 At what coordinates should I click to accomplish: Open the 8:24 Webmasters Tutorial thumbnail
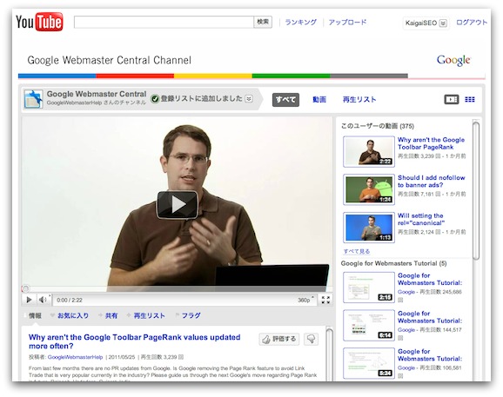[x=369, y=363]
